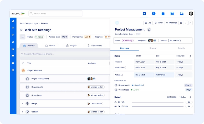Click the Planned Start Mar 1 chip
The image size is (204, 124).
(x=64, y=37)
